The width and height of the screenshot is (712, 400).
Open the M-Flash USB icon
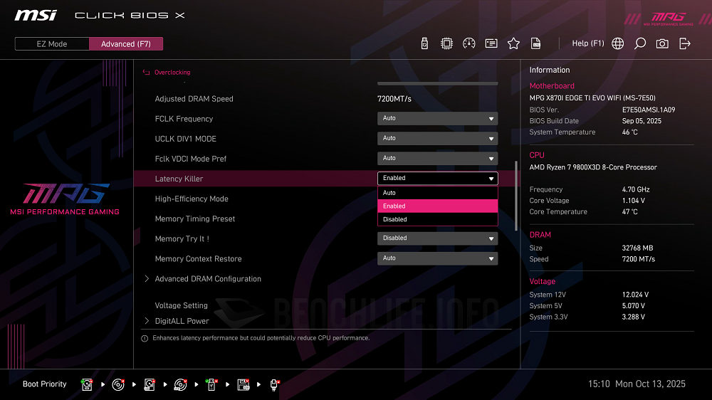(x=425, y=43)
